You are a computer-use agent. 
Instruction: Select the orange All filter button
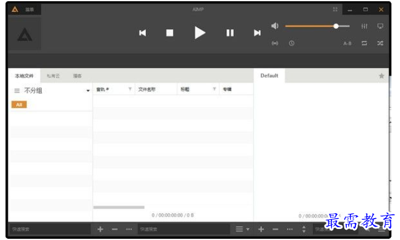click(19, 104)
